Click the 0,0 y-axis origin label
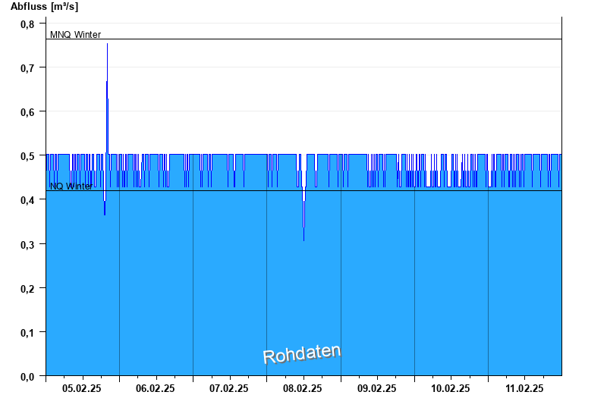 (x=27, y=376)
